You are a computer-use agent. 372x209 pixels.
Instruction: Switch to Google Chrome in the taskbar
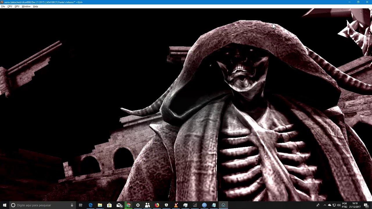128,205
